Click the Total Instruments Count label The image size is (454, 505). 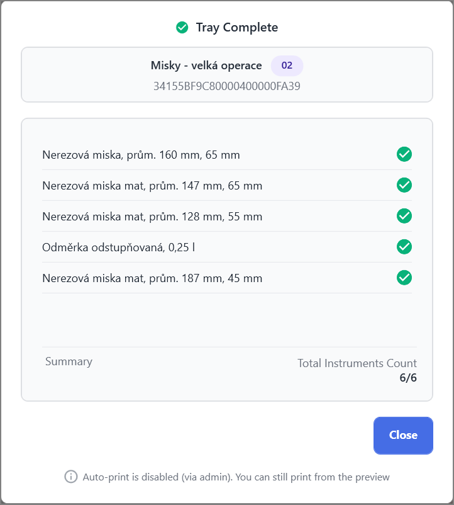click(x=357, y=363)
